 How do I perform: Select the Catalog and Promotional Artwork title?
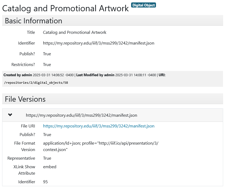pyautogui.click(x=65, y=8)
